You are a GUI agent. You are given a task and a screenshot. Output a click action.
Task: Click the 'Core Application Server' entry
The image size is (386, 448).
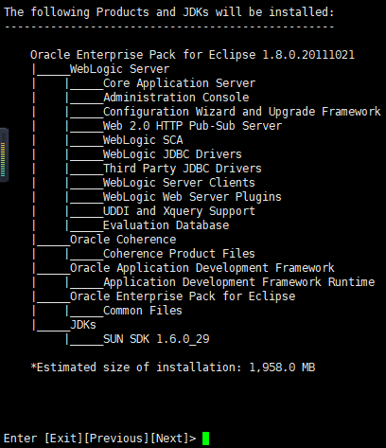coord(179,83)
